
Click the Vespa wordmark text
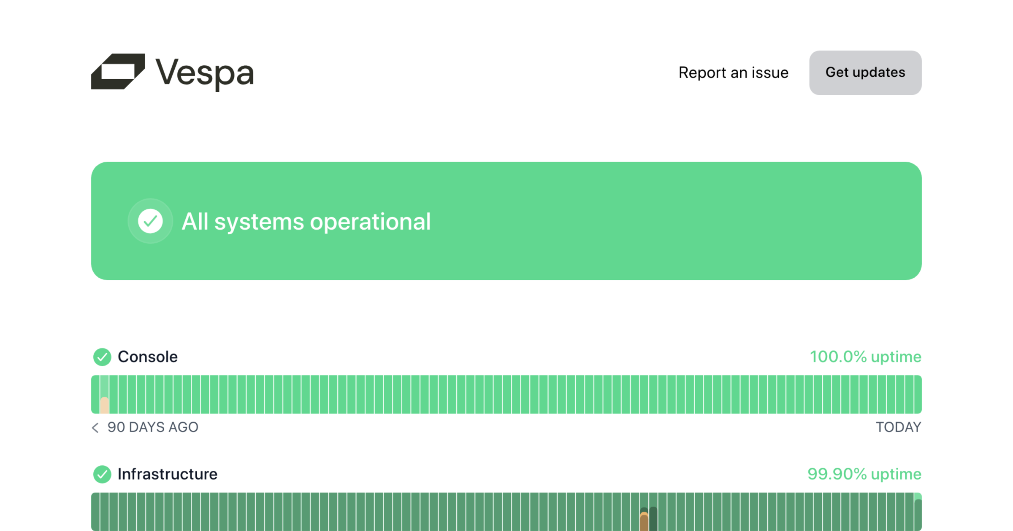205,73
